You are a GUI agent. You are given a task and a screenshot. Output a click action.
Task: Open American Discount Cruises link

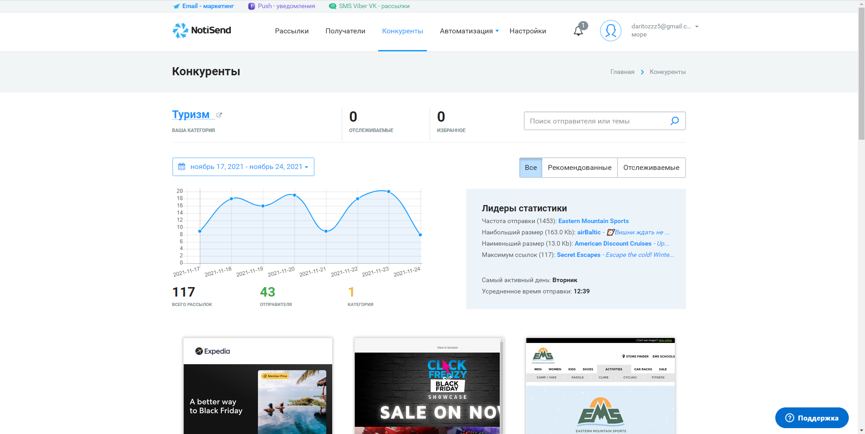tap(613, 243)
